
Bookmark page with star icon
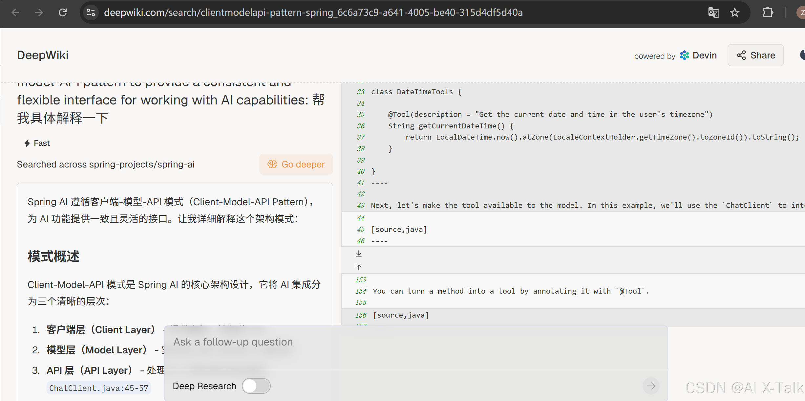pyautogui.click(x=735, y=12)
